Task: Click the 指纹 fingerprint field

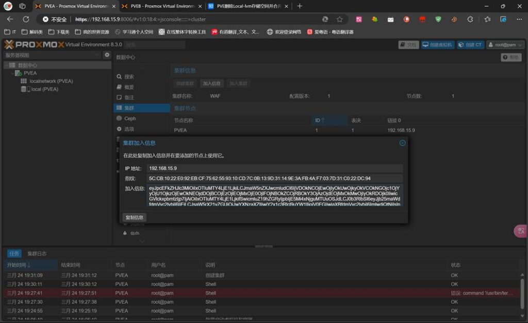Action: (x=275, y=179)
